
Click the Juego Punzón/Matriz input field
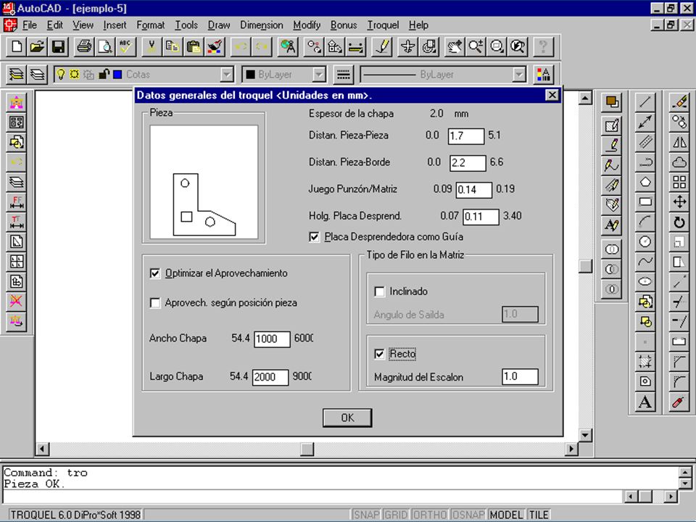coord(473,190)
